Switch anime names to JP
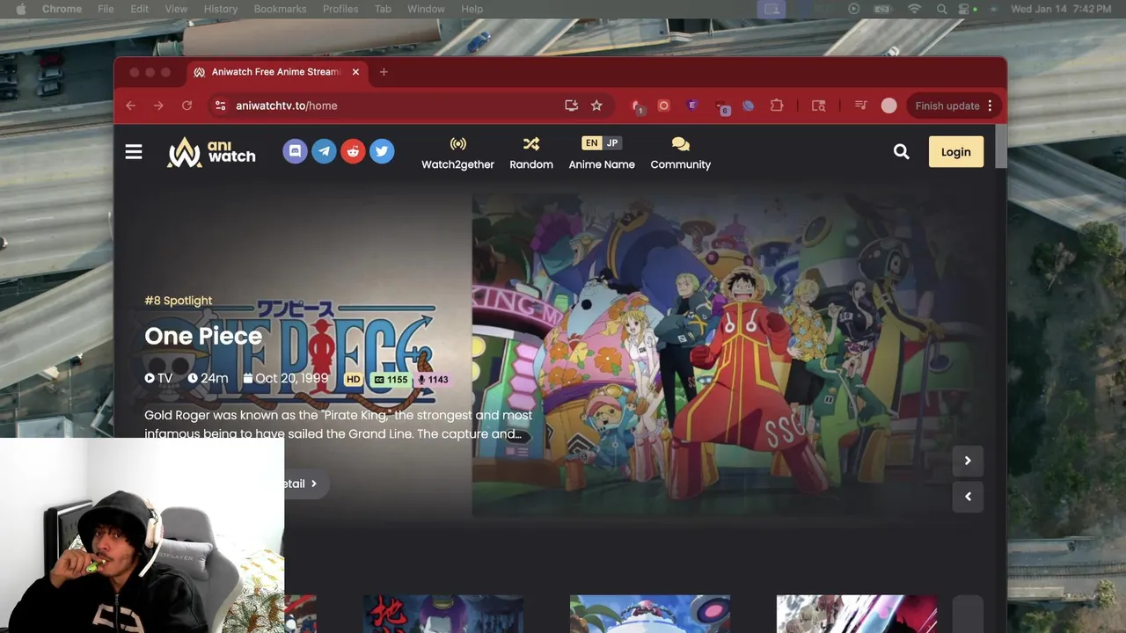This screenshot has width=1126, height=633. click(x=612, y=142)
